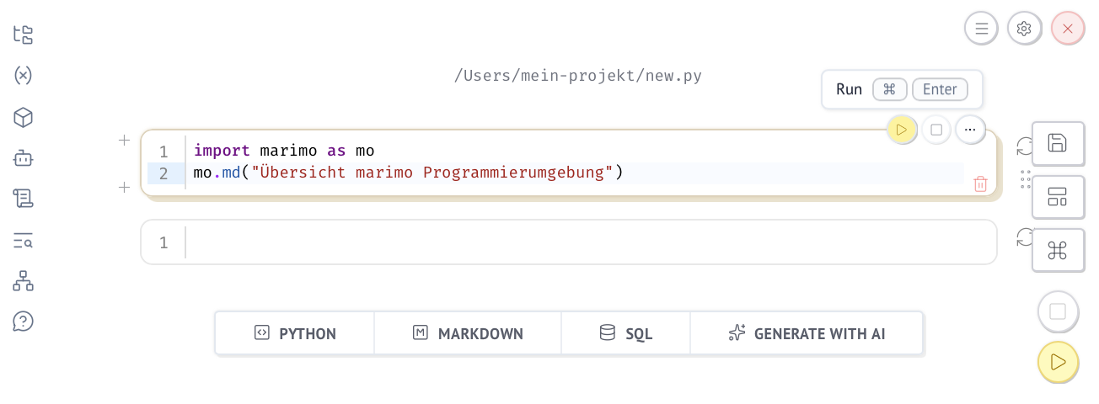Screen dimensions: 1099x404
Task: Open the AI assistant robot icon
Action: pos(24,157)
